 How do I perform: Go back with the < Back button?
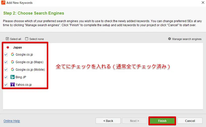point(108,121)
